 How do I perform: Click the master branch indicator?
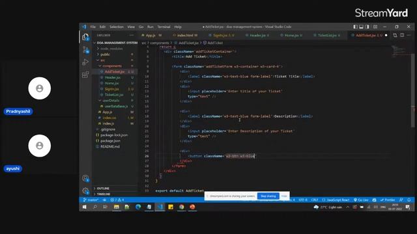(x=91, y=200)
